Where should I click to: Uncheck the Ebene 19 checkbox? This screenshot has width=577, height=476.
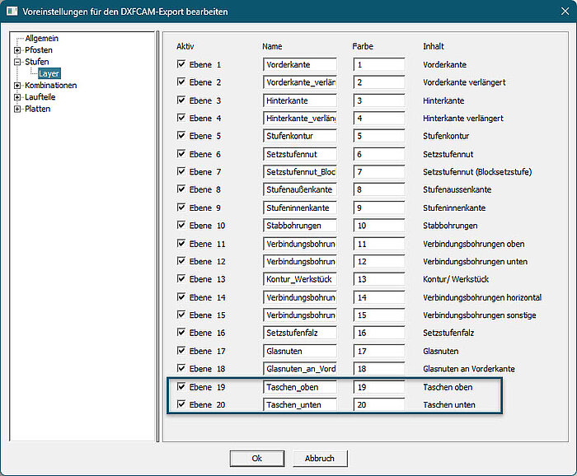point(181,387)
